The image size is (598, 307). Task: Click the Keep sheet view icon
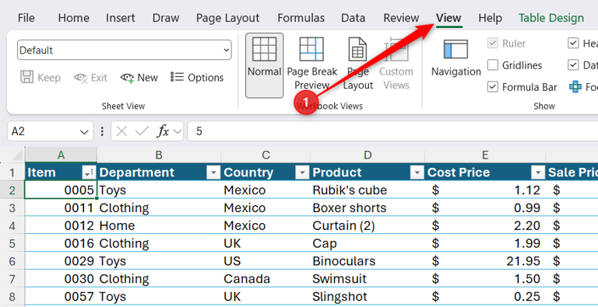26,77
